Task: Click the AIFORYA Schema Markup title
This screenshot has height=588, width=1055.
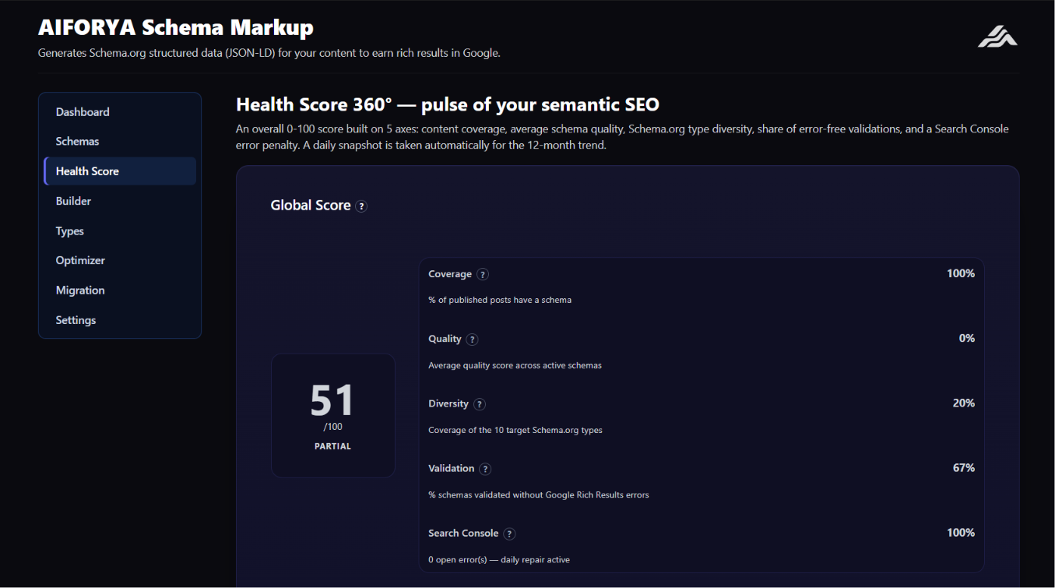Action: pyautogui.click(x=176, y=28)
